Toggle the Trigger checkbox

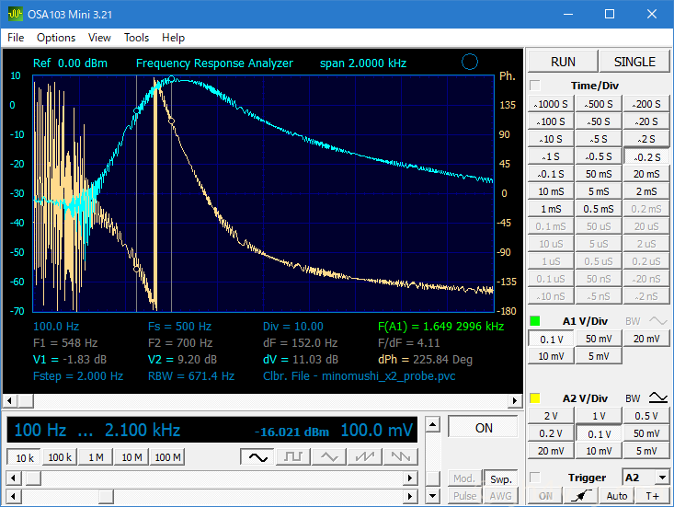535,478
